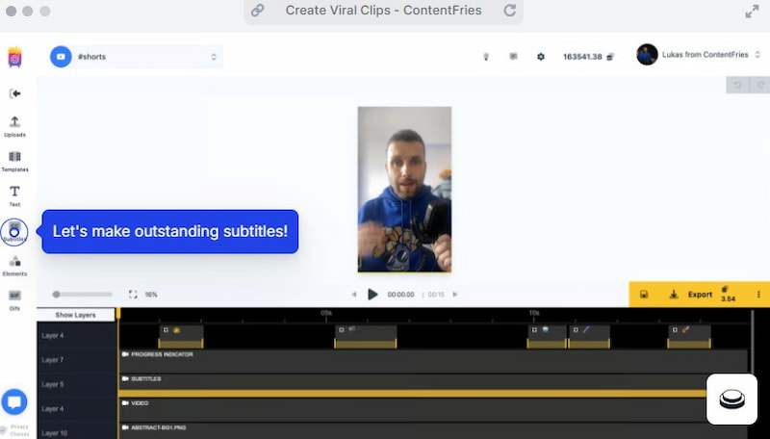770x439 pixels.
Task: Click the download icon next to Export
Action: coord(674,295)
